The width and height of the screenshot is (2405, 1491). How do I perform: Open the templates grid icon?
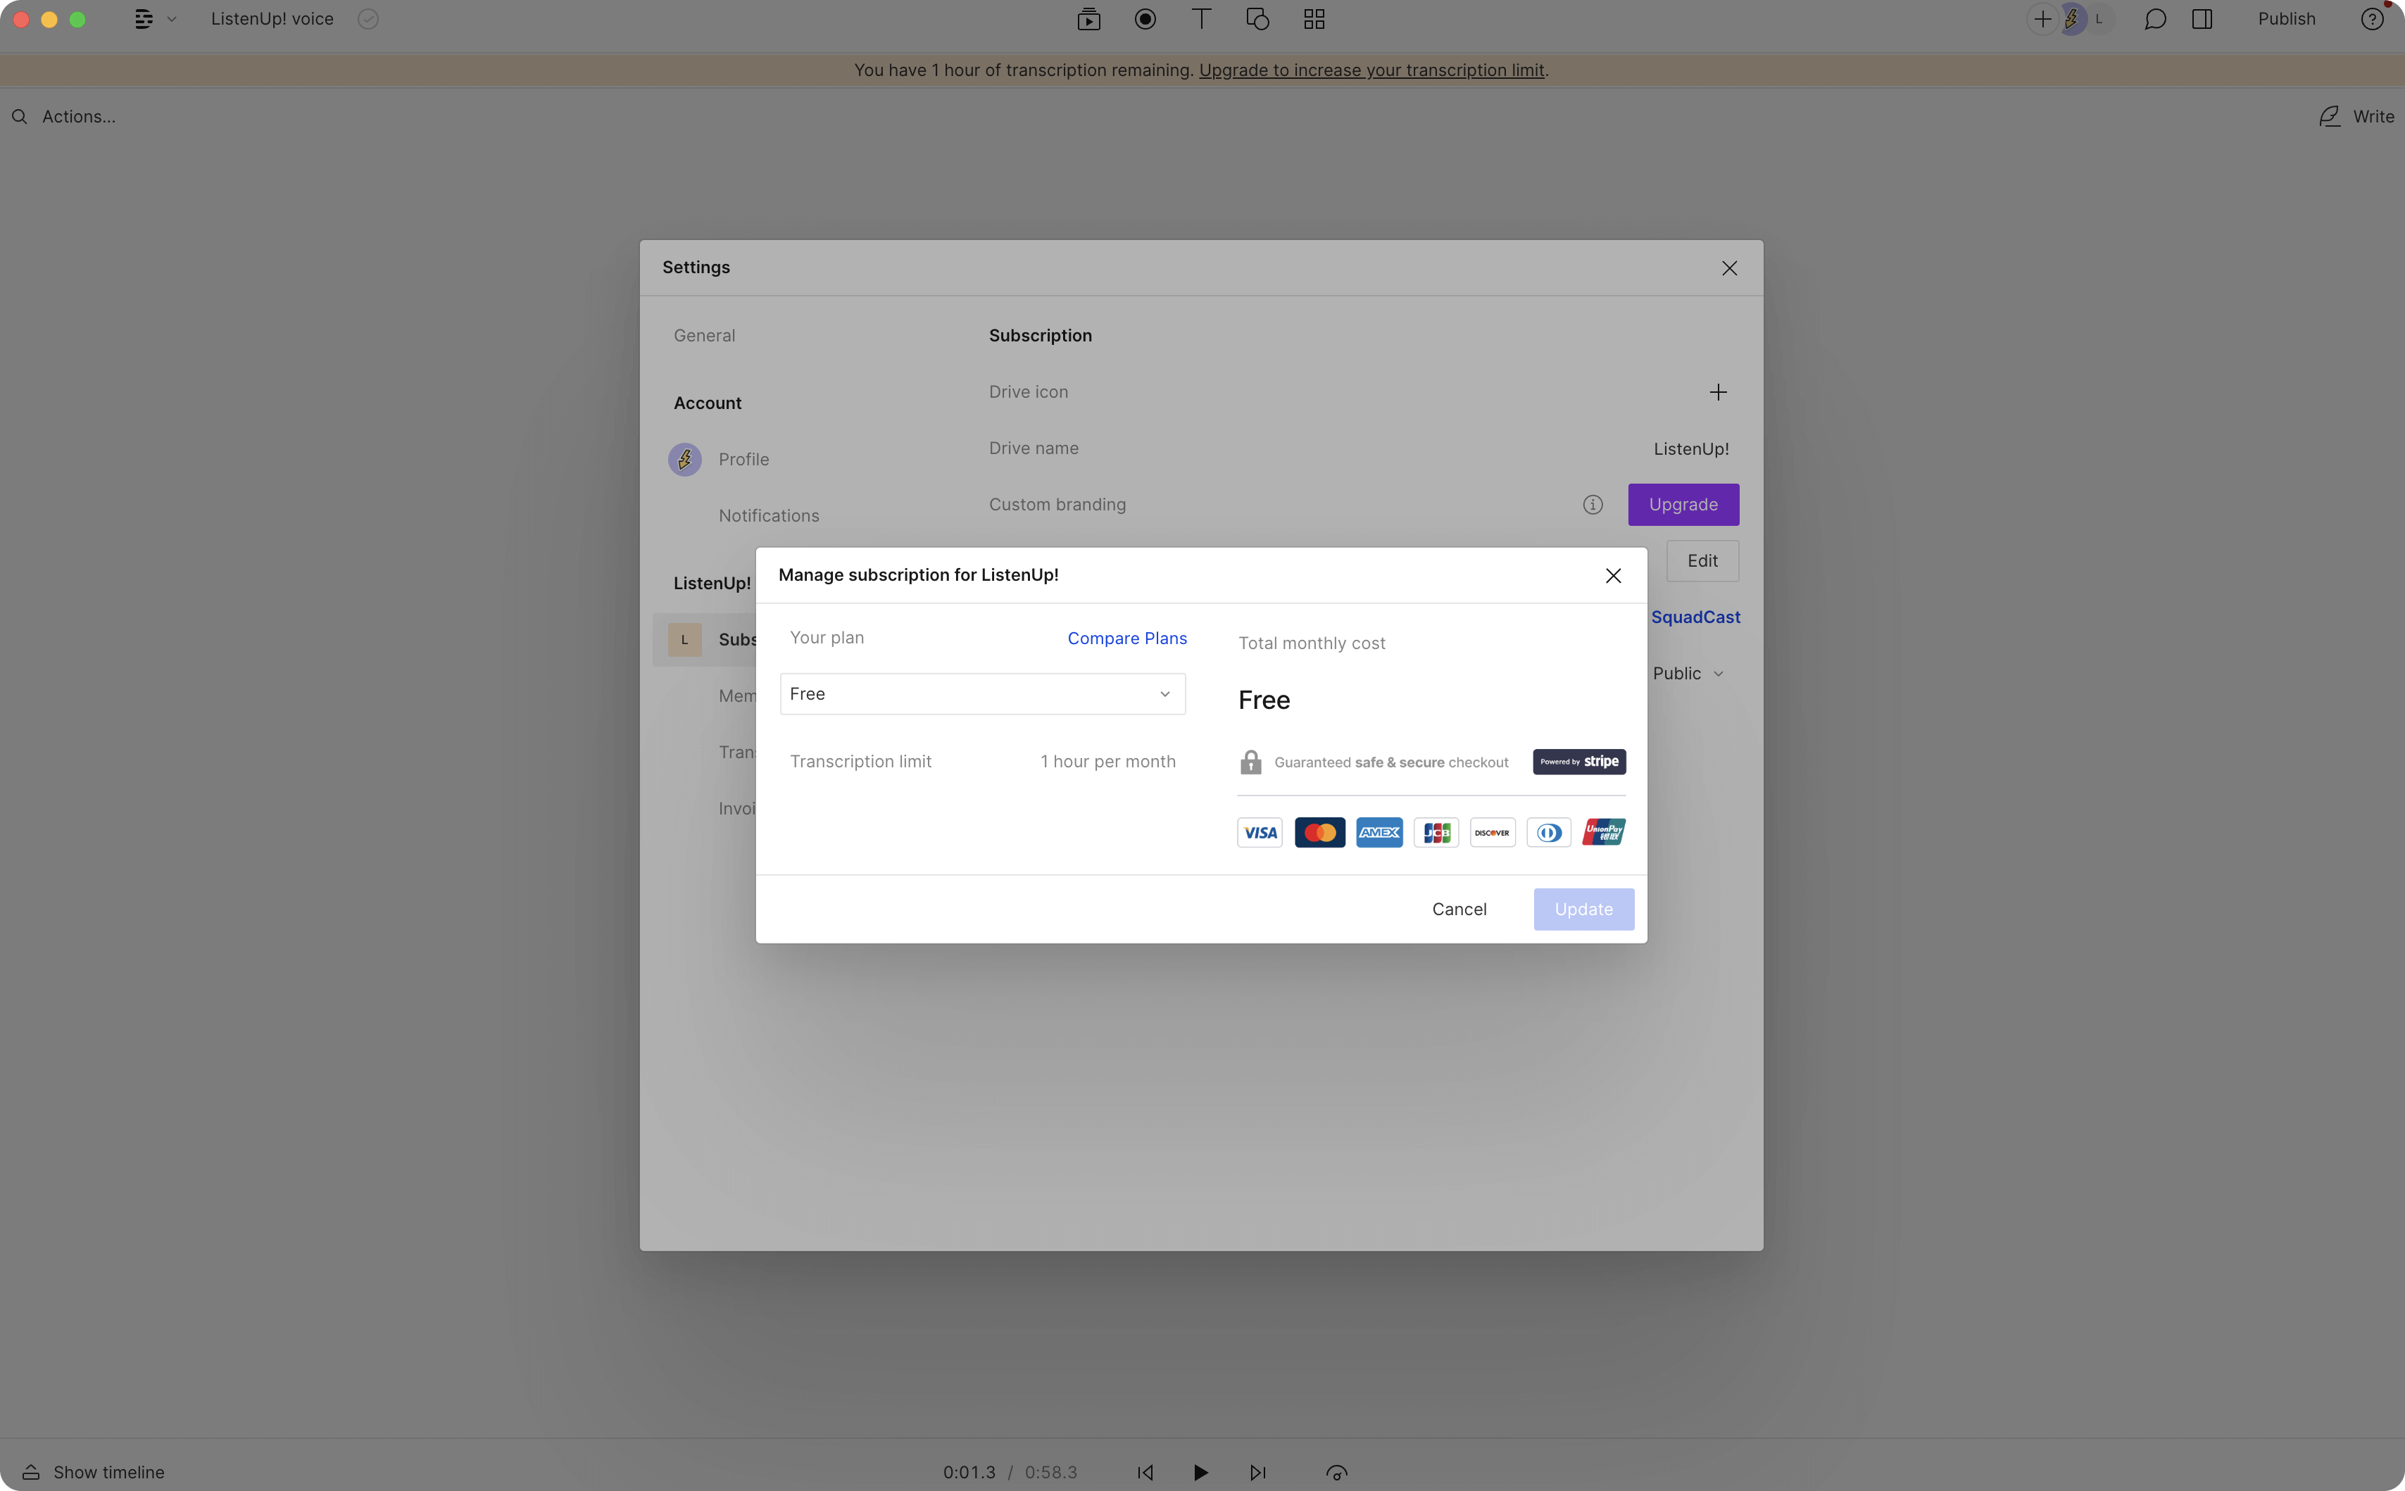coord(1314,19)
